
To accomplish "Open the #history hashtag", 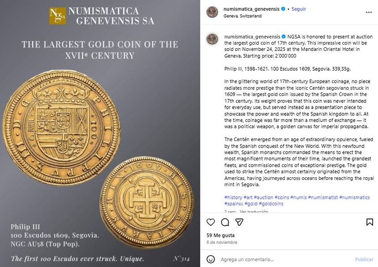I will (x=233, y=197).
